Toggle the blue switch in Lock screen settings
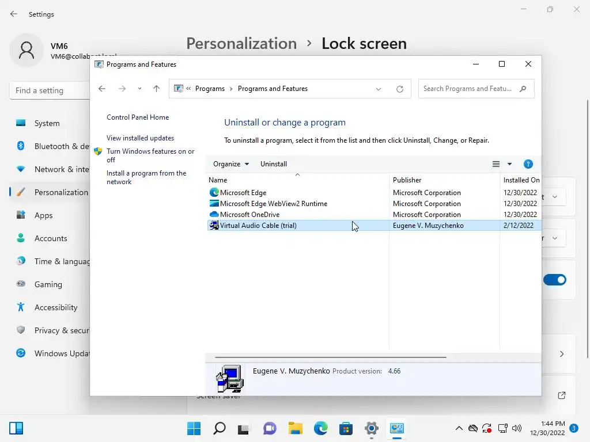The width and height of the screenshot is (590, 442). (x=555, y=280)
